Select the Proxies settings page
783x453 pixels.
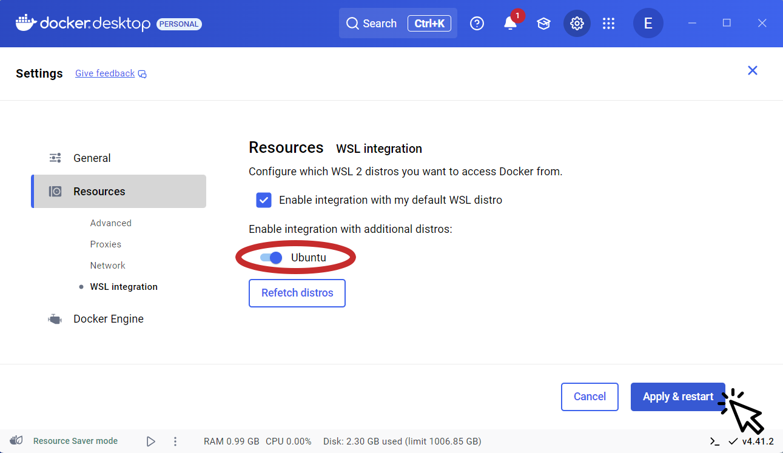106,244
